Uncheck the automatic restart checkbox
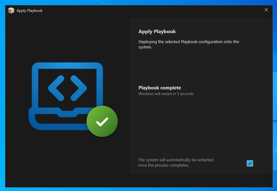The image size is (277, 191). tap(250, 163)
